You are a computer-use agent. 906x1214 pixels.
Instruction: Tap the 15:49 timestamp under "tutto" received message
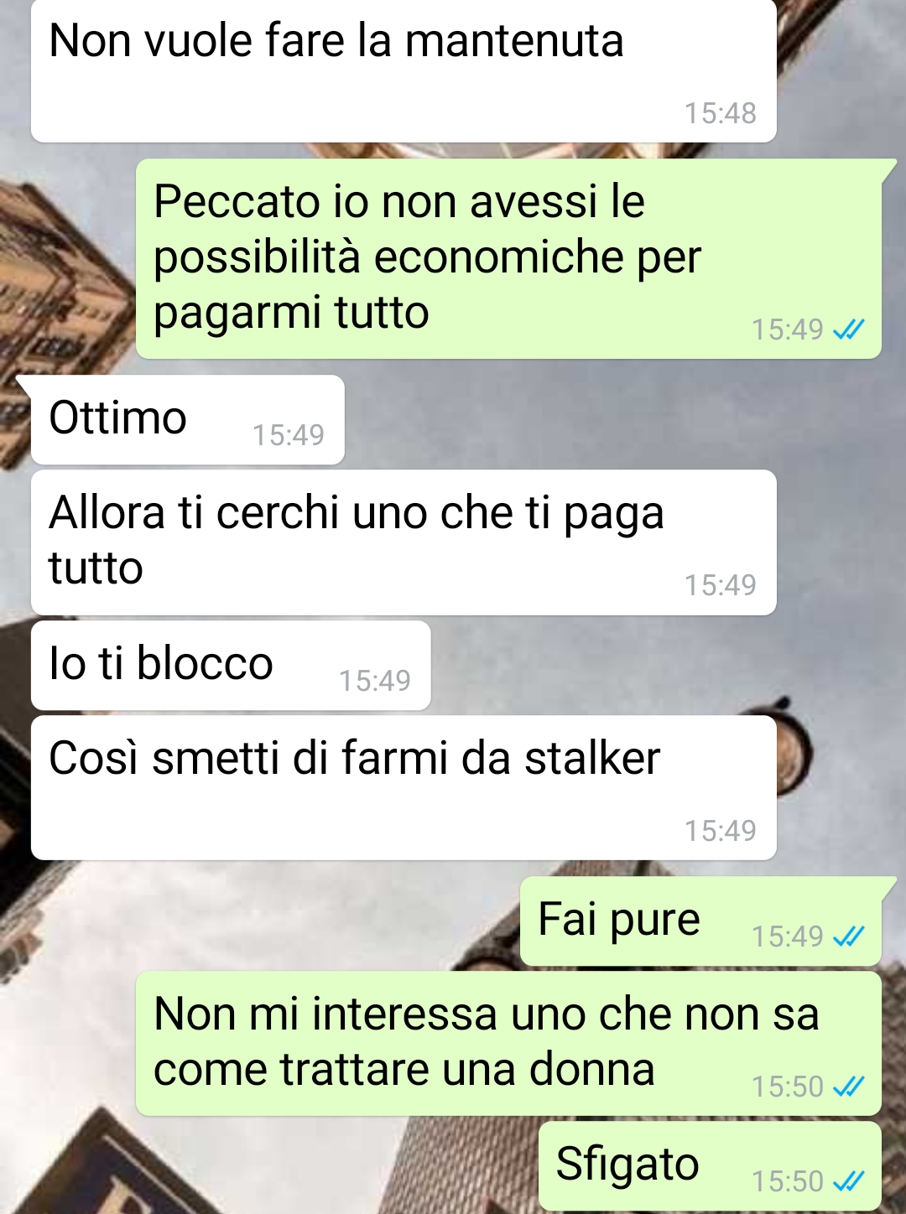(720, 585)
